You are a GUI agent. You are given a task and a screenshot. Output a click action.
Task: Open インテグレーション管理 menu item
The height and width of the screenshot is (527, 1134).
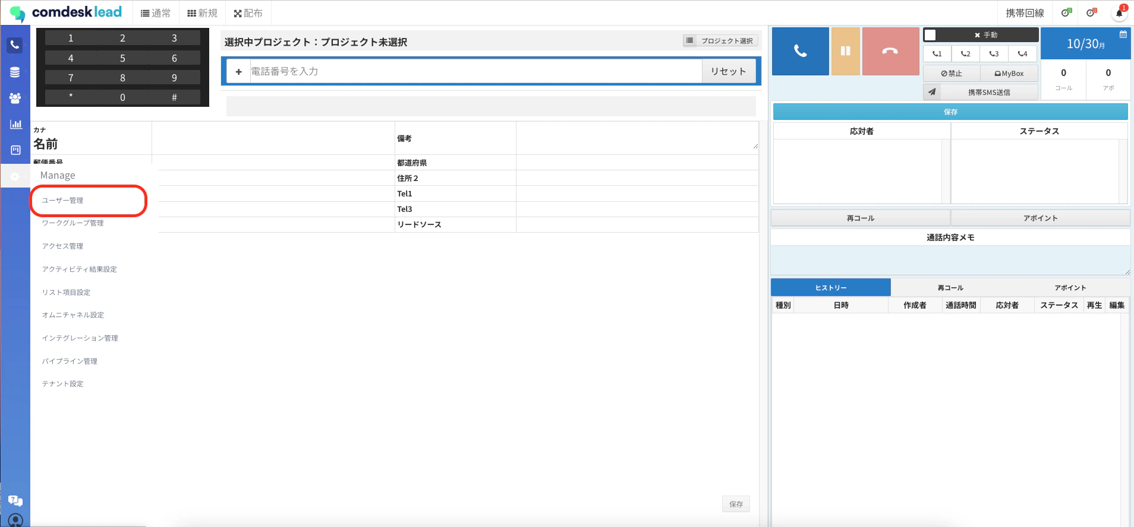coord(80,338)
